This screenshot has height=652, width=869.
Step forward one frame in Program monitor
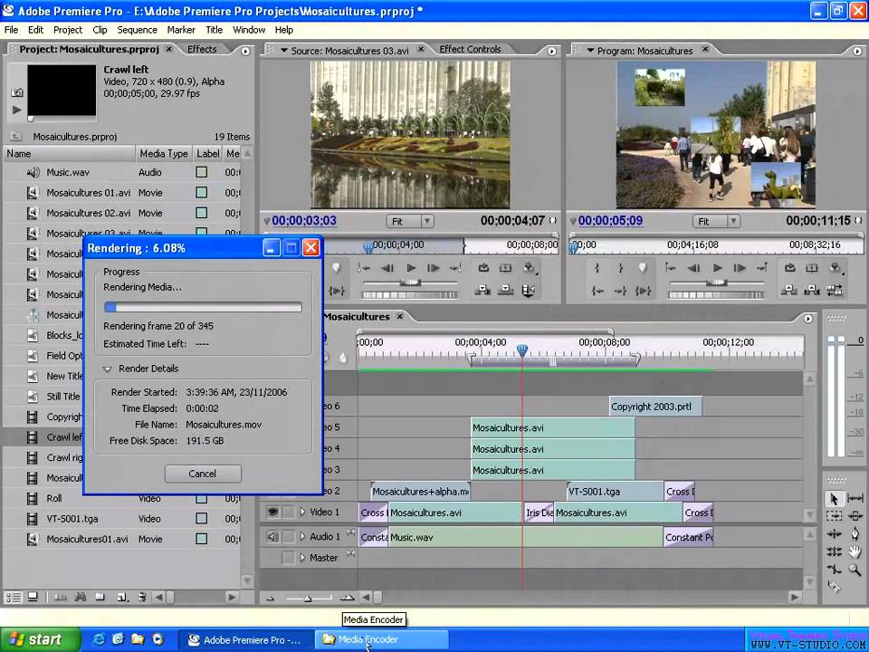pos(740,268)
